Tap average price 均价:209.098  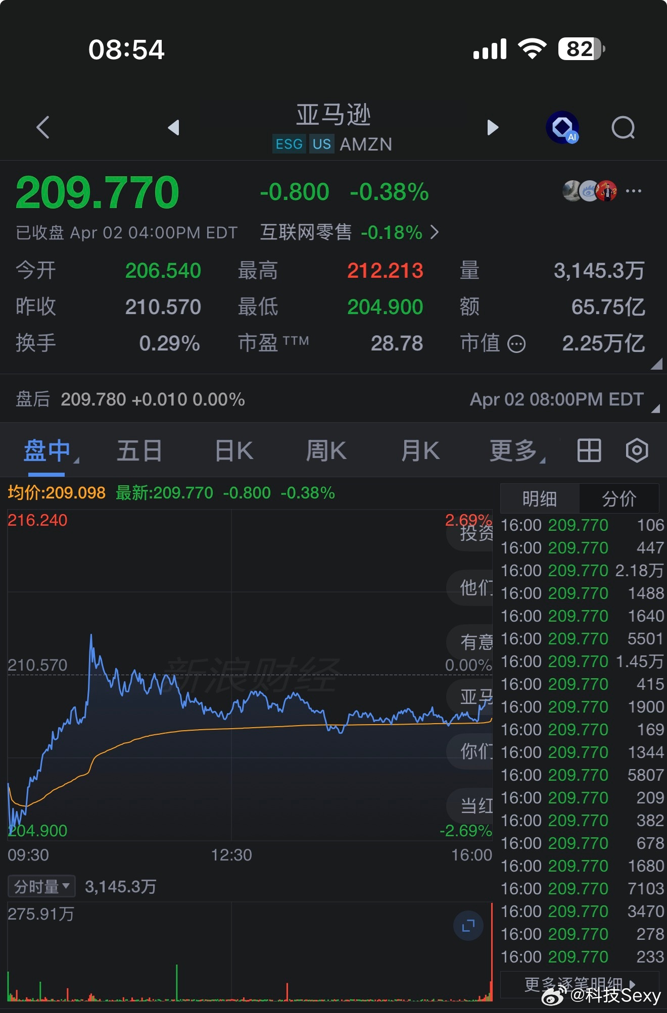[57, 492]
